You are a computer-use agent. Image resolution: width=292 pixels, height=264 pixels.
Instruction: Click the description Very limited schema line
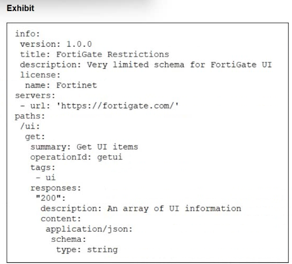[x=146, y=65]
